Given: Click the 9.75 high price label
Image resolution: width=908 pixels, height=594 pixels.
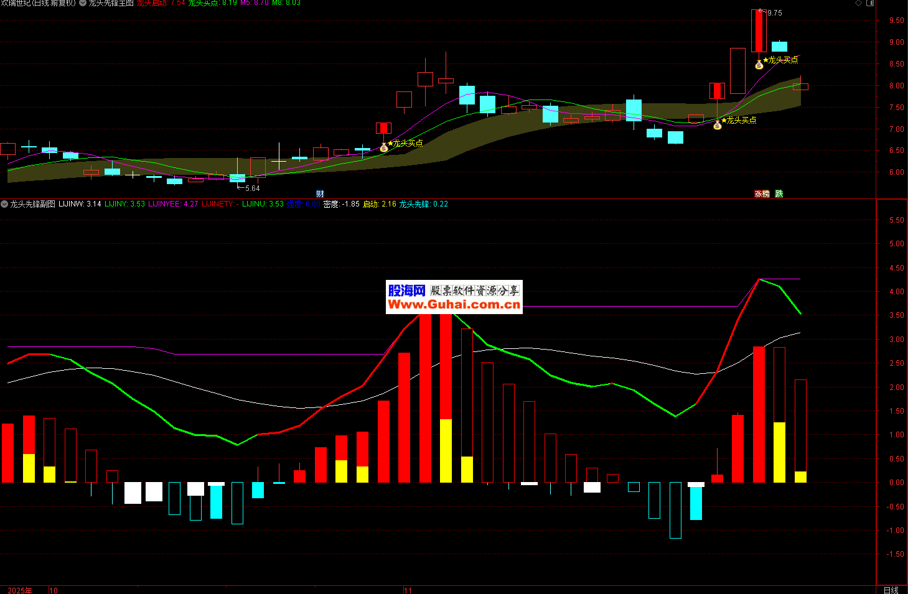Looking at the screenshot, I should tap(774, 13).
